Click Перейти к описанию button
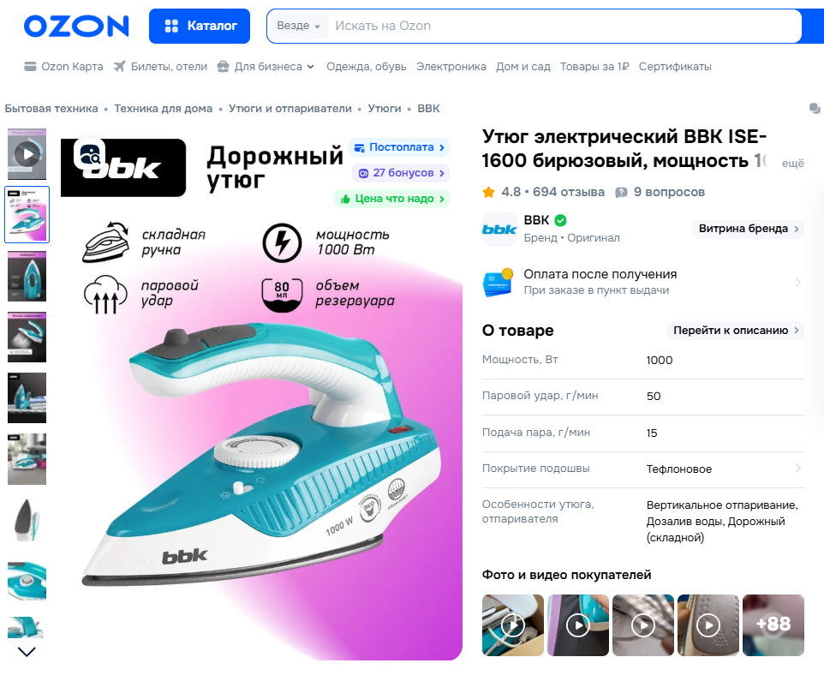 click(x=736, y=330)
